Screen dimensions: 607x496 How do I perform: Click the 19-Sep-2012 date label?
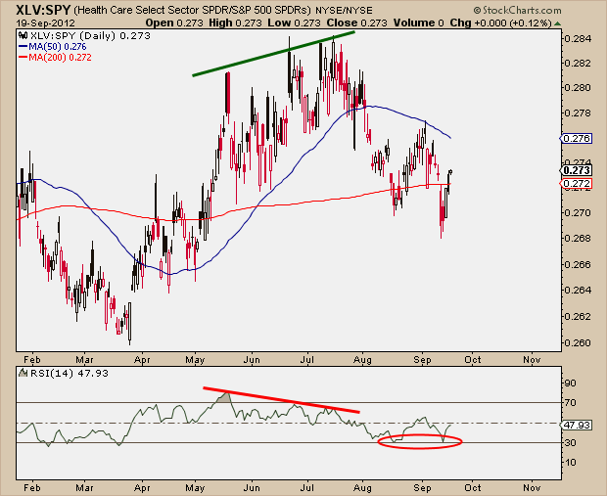coord(46,23)
